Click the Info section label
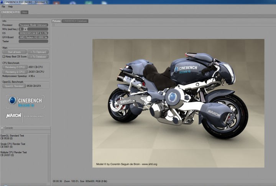Viewport: 276px width, 186px height. coord(4,21)
